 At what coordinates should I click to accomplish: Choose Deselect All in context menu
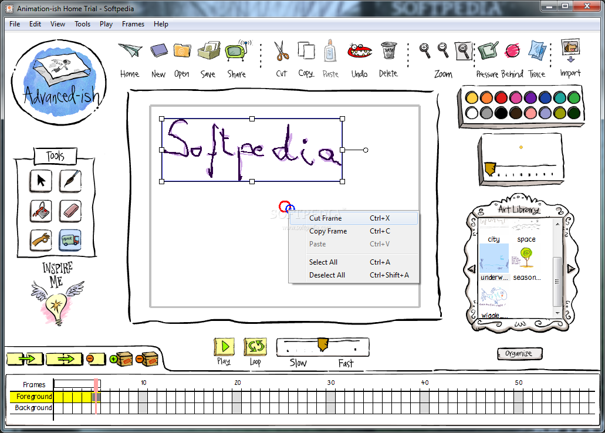[x=354, y=275]
